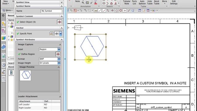The width and height of the screenshot is (197, 111).
Task: Click the top-center region handle on the hexagon
Action: [90, 34]
